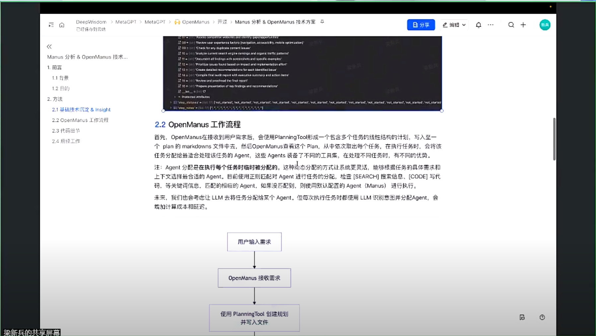Go to home via house icon
This screenshot has height=336, width=596.
(62, 25)
